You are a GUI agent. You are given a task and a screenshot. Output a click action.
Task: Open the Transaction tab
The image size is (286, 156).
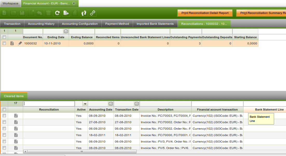tap(12, 24)
